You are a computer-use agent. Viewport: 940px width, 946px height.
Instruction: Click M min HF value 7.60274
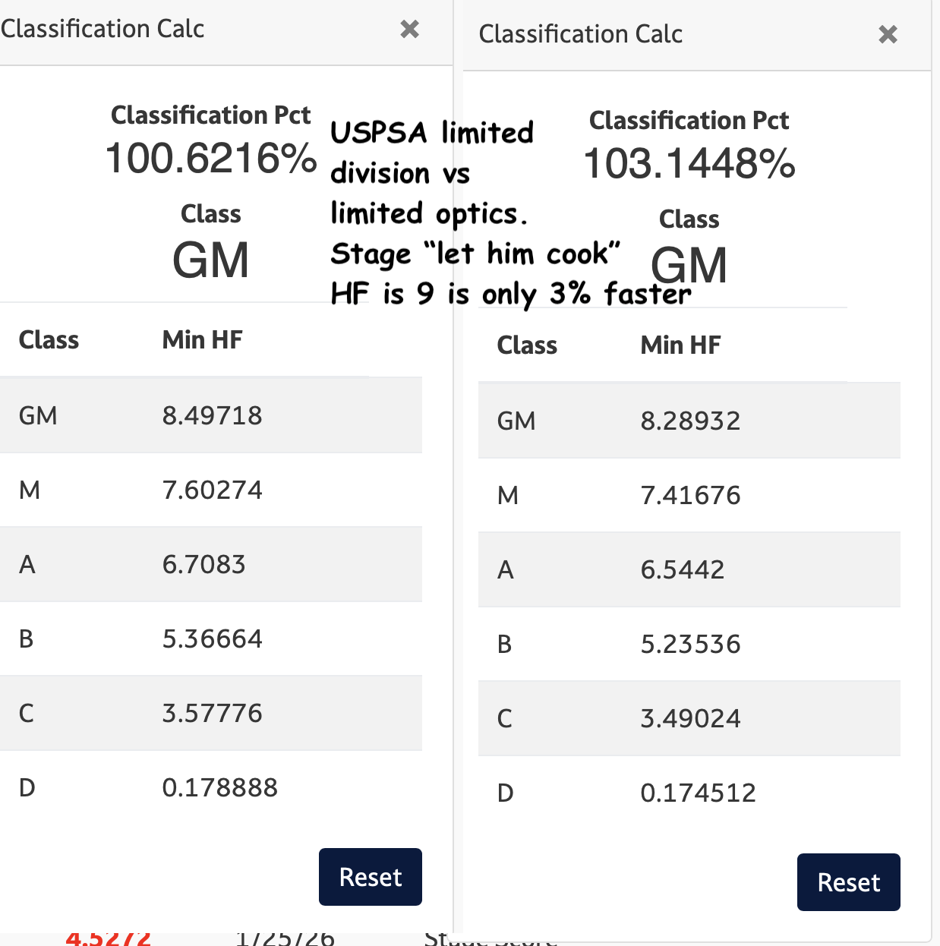click(213, 490)
